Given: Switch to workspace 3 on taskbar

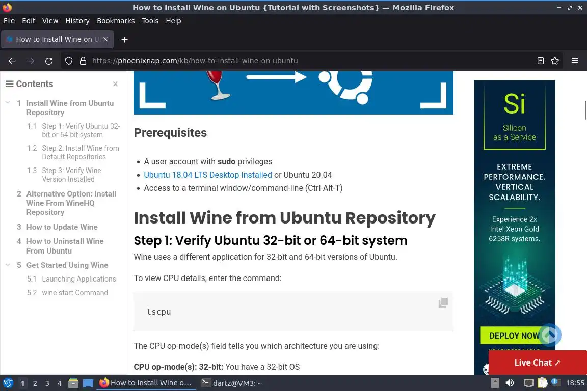Looking at the screenshot, I should click(x=47, y=383).
